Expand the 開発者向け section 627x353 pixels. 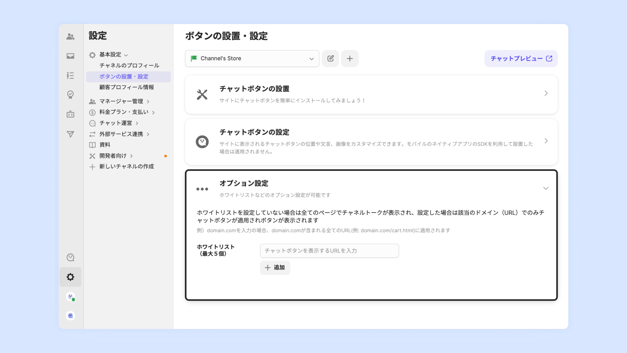pyautogui.click(x=131, y=156)
